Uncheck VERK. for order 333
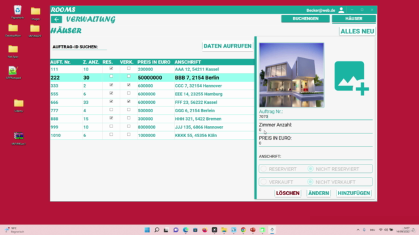This screenshot has height=235, width=419. click(128, 85)
